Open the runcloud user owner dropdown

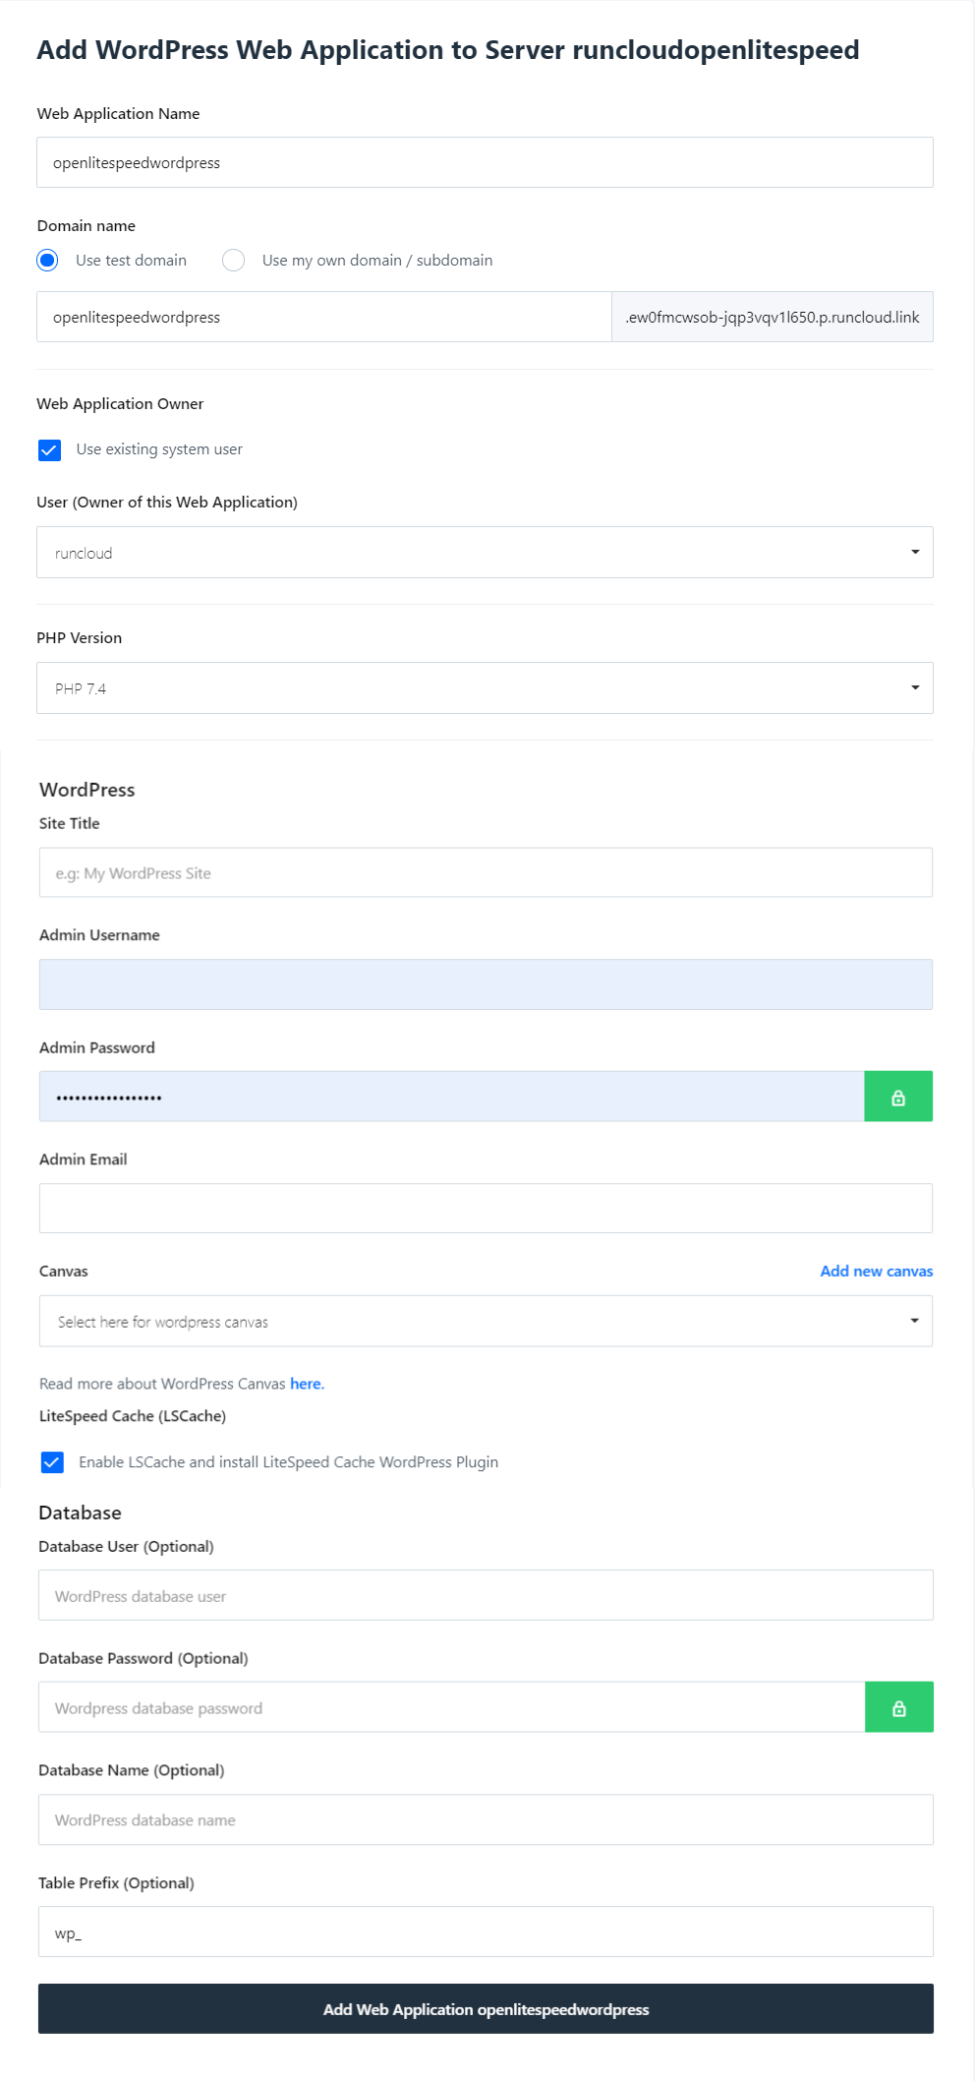pyautogui.click(x=485, y=553)
